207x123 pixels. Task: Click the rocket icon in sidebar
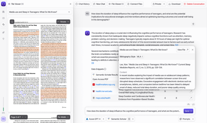[x=4, y=32]
